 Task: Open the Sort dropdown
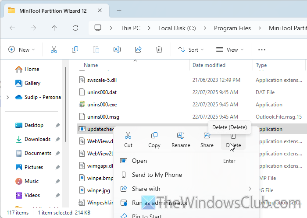[188, 50]
